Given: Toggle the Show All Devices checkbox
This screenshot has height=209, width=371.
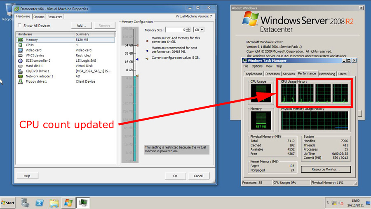Looking at the screenshot, I should point(20,25).
